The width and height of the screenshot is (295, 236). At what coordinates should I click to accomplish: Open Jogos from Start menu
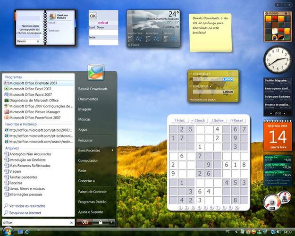(x=83, y=129)
